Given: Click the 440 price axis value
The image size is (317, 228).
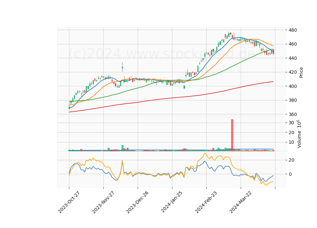Looking at the screenshot, I should click(293, 58).
